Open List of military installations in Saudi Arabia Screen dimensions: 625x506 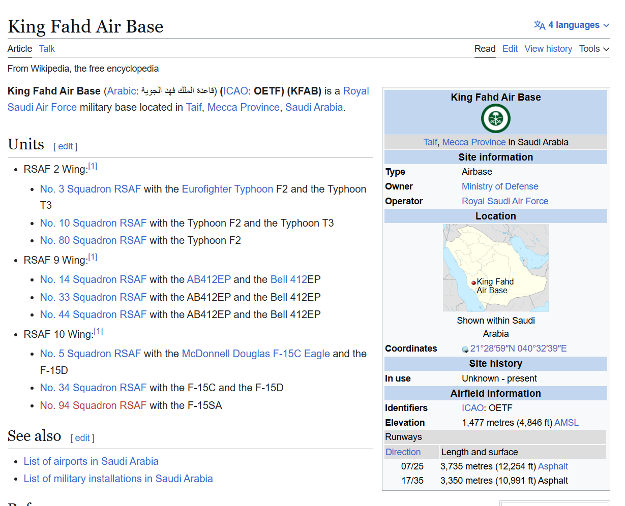pyautogui.click(x=118, y=479)
